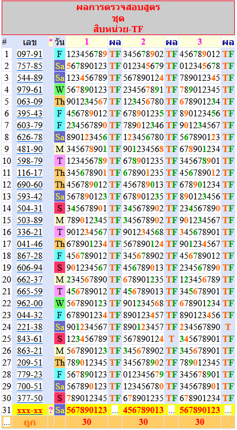Open the 757-85 number link
Image resolution: width=237 pixels, height=430 pixels.
pos(29,66)
